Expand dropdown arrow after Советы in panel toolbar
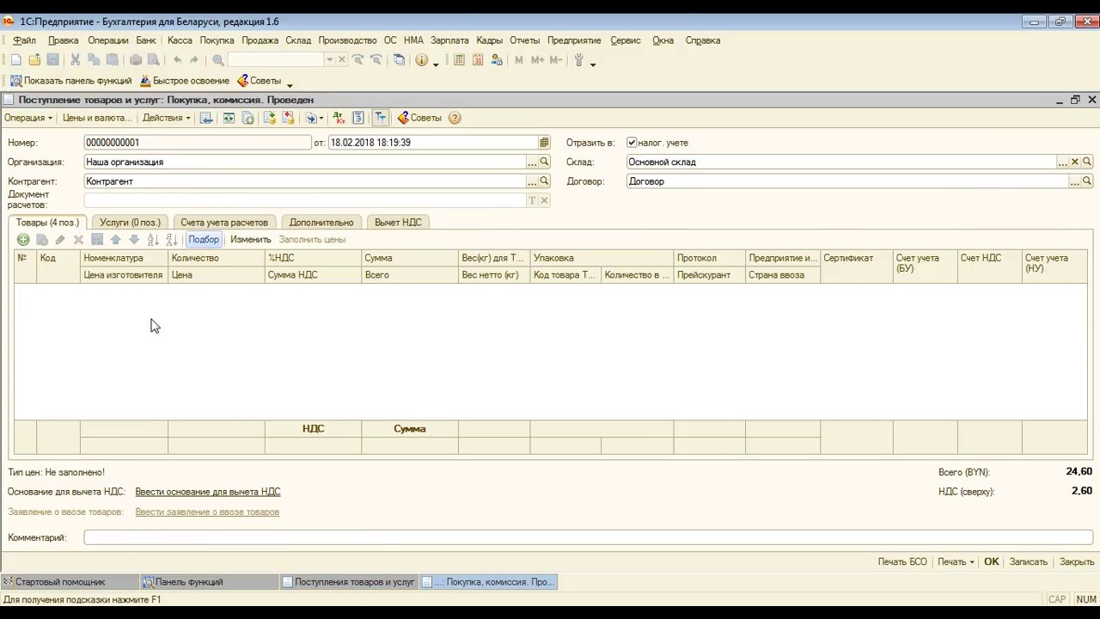The height and width of the screenshot is (619, 1100). 290,83
